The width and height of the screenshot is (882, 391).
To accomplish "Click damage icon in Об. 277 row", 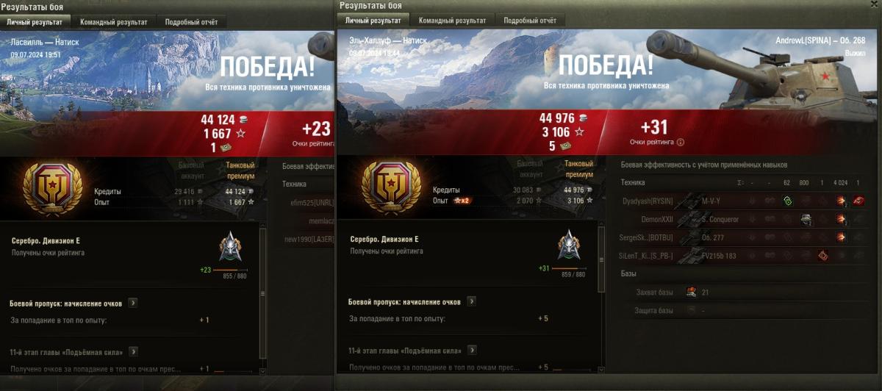I will (841, 237).
